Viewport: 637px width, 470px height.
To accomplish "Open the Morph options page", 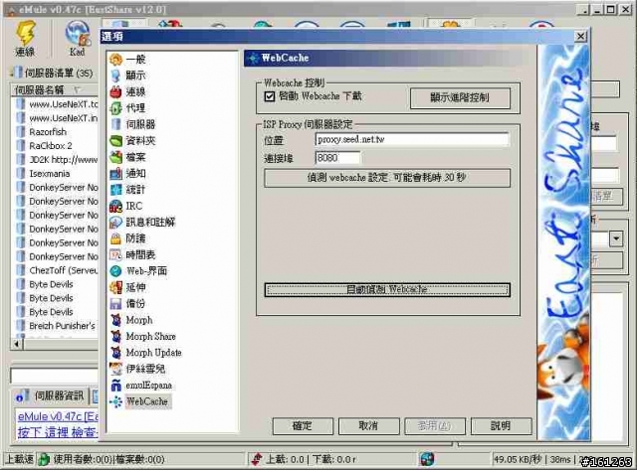I will point(131,320).
